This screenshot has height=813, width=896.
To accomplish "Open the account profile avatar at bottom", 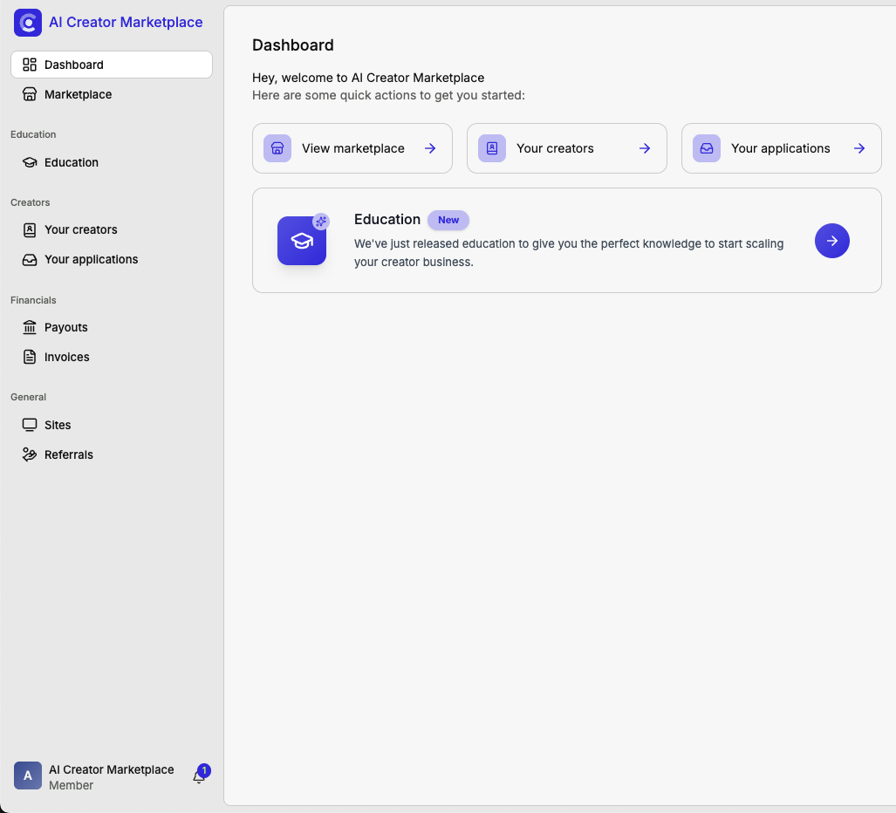I will point(28,775).
